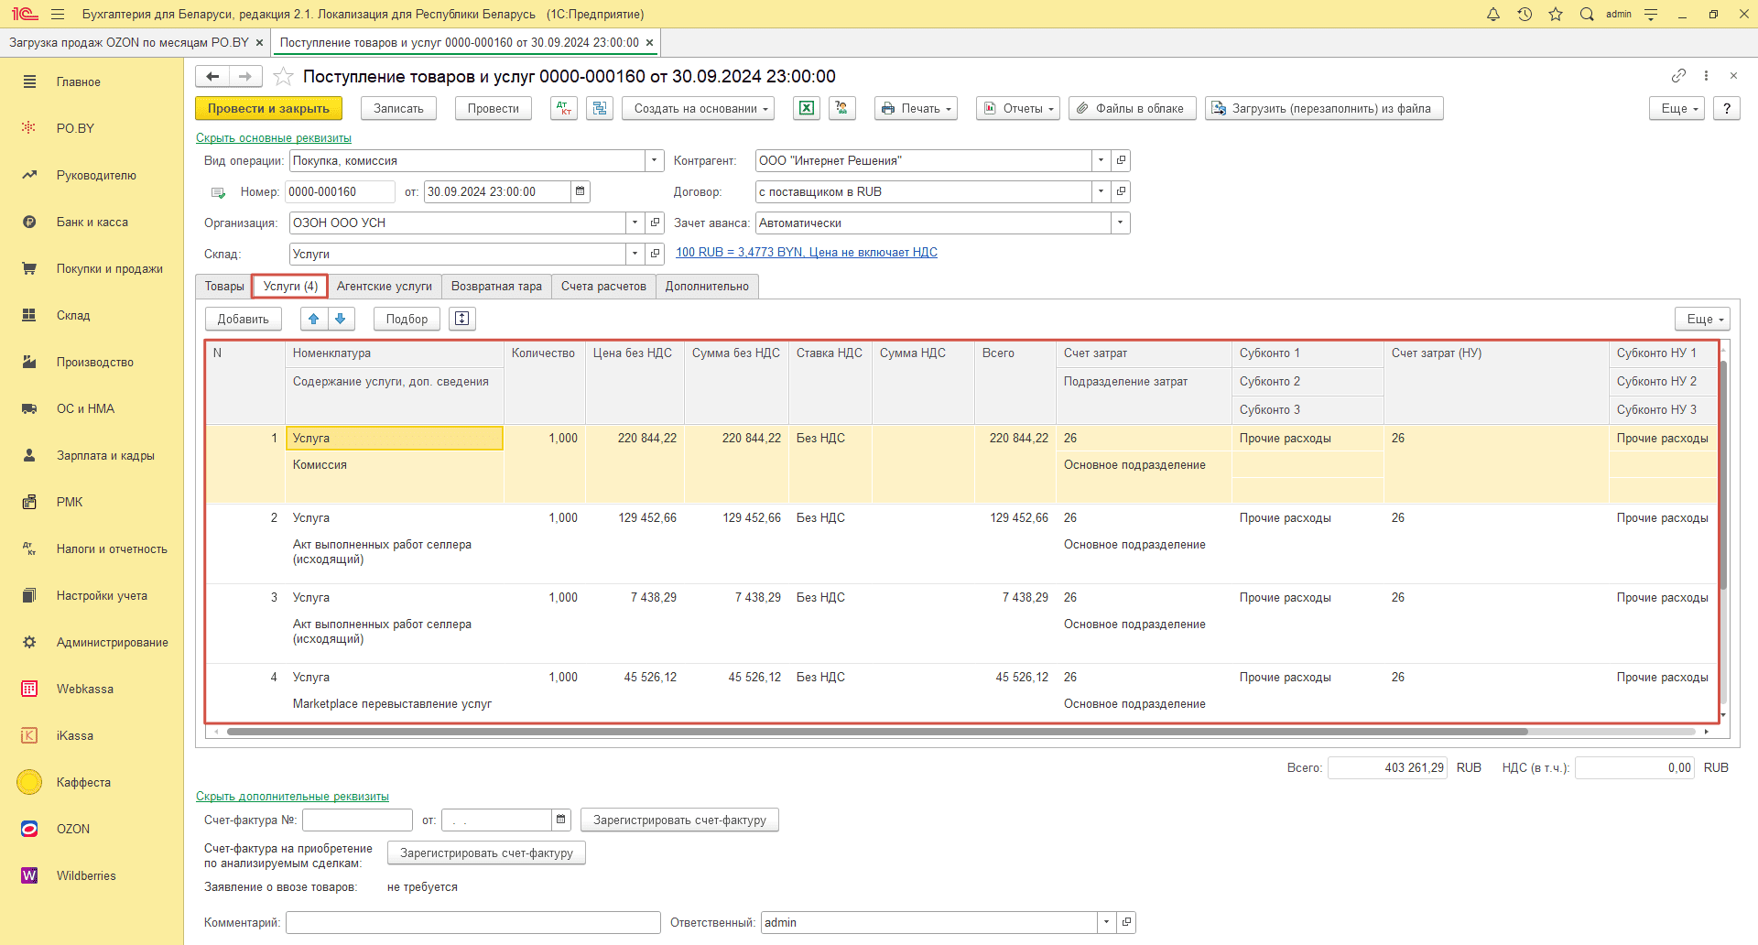Click Файлы в облаке button

(x=1133, y=108)
